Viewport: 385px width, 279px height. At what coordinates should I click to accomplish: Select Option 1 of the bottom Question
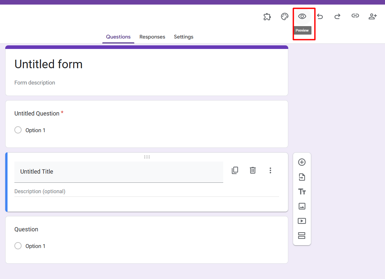click(18, 246)
